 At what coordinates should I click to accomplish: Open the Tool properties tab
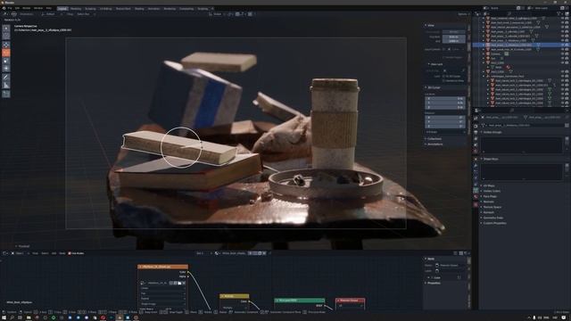coord(476,119)
